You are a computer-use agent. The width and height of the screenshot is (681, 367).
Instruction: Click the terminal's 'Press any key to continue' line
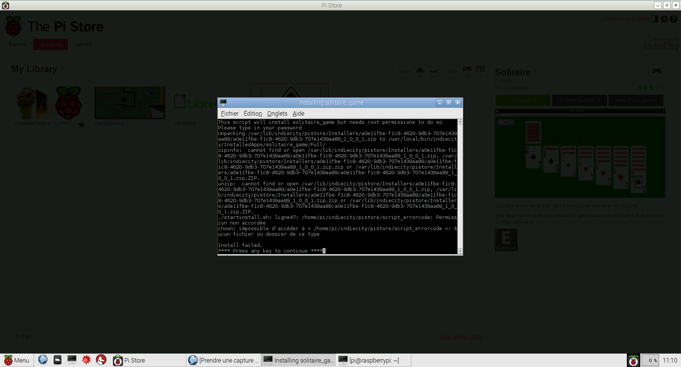pos(270,251)
